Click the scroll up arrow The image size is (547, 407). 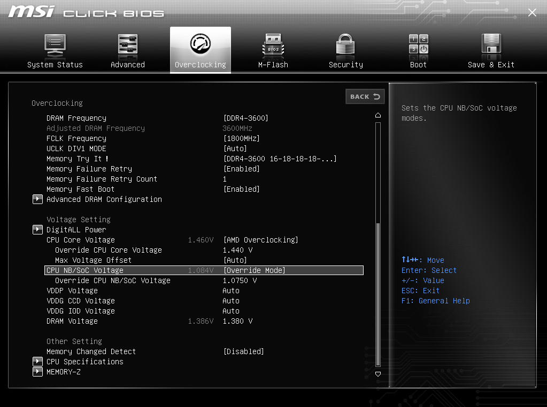click(x=378, y=115)
